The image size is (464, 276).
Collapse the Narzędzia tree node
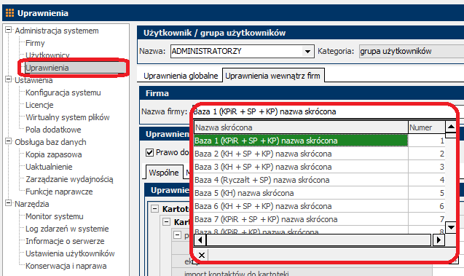[x=9, y=203]
